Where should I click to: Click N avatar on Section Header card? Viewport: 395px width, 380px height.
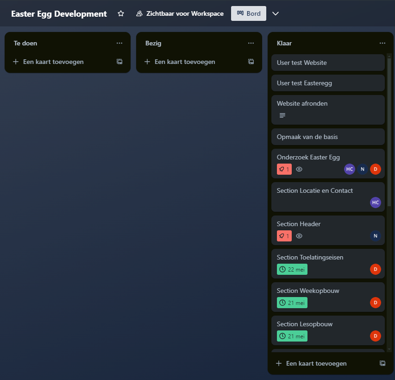[x=375, y=236]
